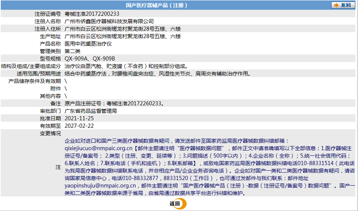Click the 第二类 management category value
358x211 pixels.
pyautogui.click(x=72, y=51)
